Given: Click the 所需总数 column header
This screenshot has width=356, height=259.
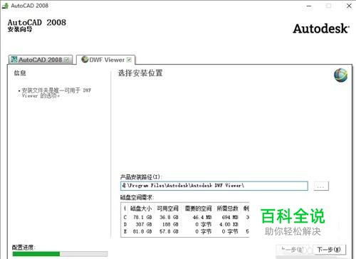Looking at the screenshot, I should [x=227, y=208].
